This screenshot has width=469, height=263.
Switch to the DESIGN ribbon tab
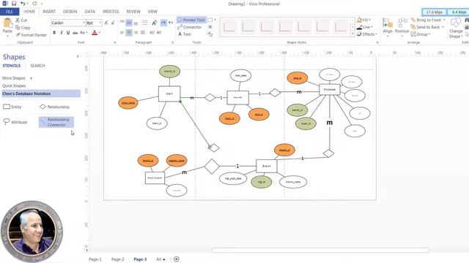pos(70,12)
